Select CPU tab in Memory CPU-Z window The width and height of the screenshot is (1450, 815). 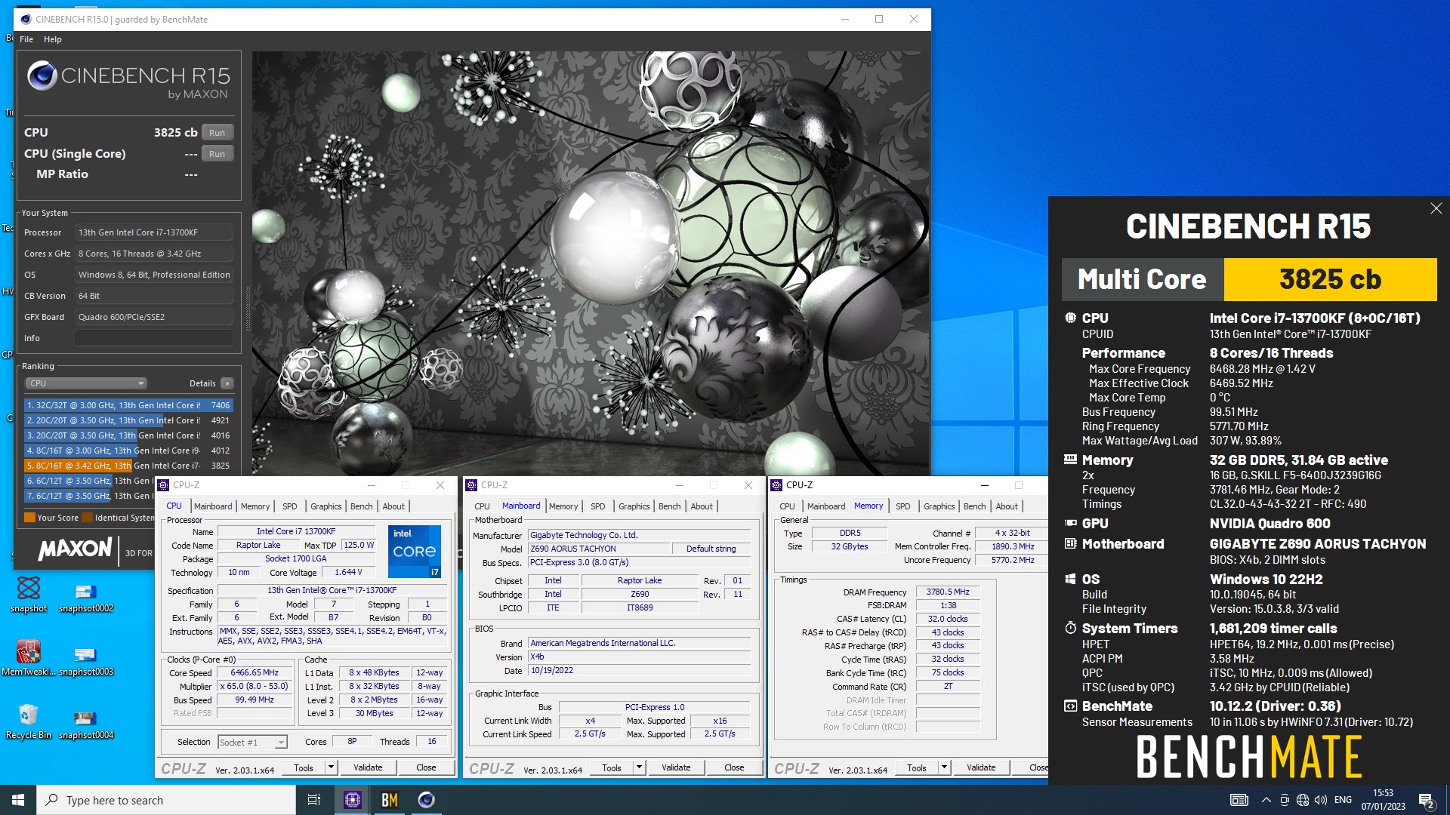pyautogui.click(x=787, y=506)
